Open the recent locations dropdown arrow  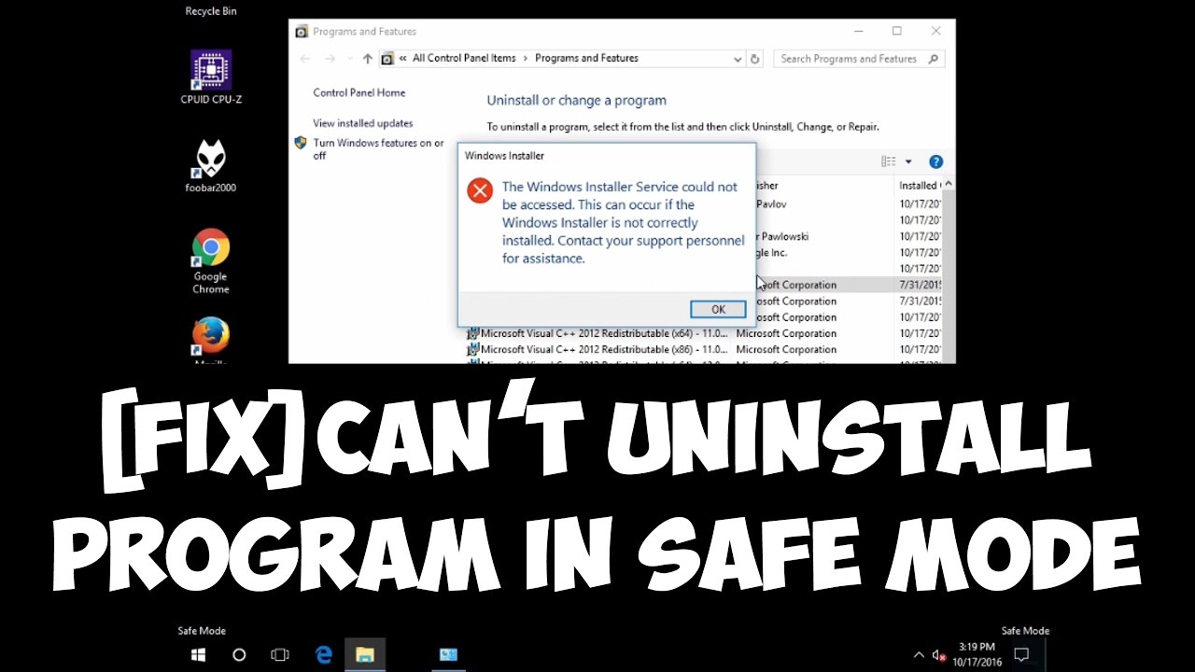point(349,60)
